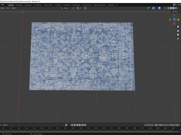Toggle auto keying record button

66,125
